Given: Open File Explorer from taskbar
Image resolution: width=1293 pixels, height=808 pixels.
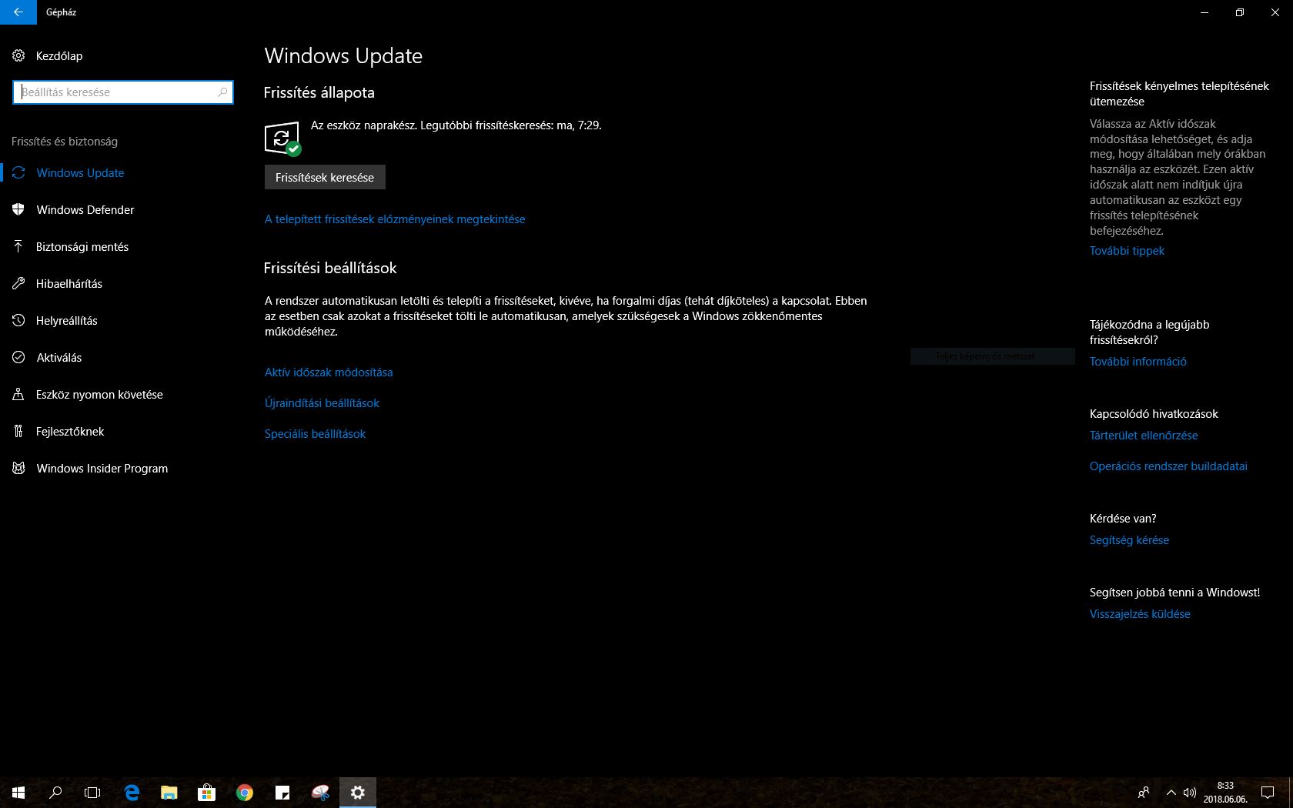Looking at the screenshot, I should (169, 793).
